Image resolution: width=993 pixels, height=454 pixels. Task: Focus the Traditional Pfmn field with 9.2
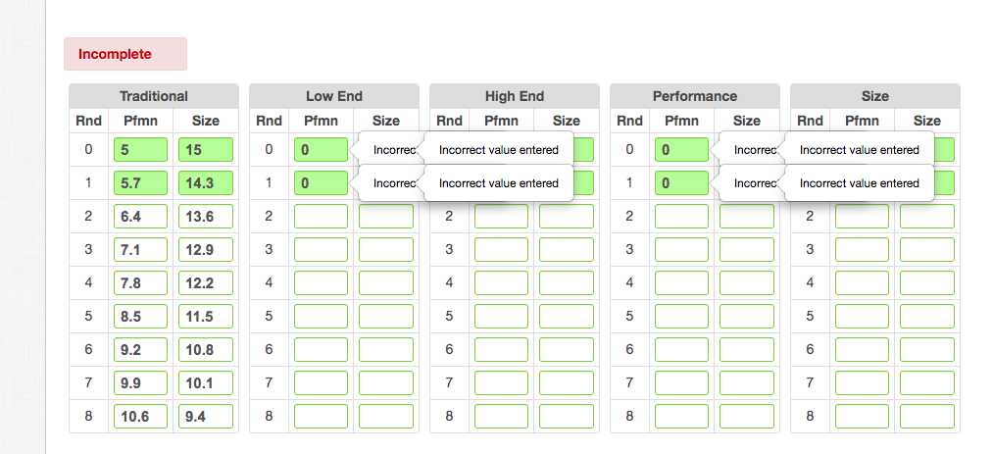140,349
